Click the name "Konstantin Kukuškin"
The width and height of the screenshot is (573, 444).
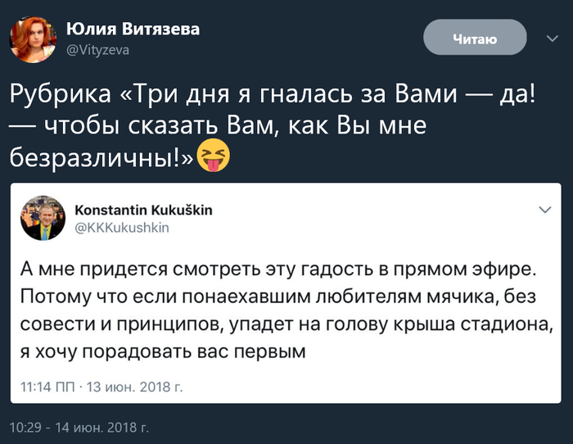click(144, 210)
